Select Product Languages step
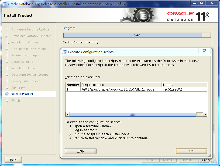The image size is (220, 166). pos(25,55)
